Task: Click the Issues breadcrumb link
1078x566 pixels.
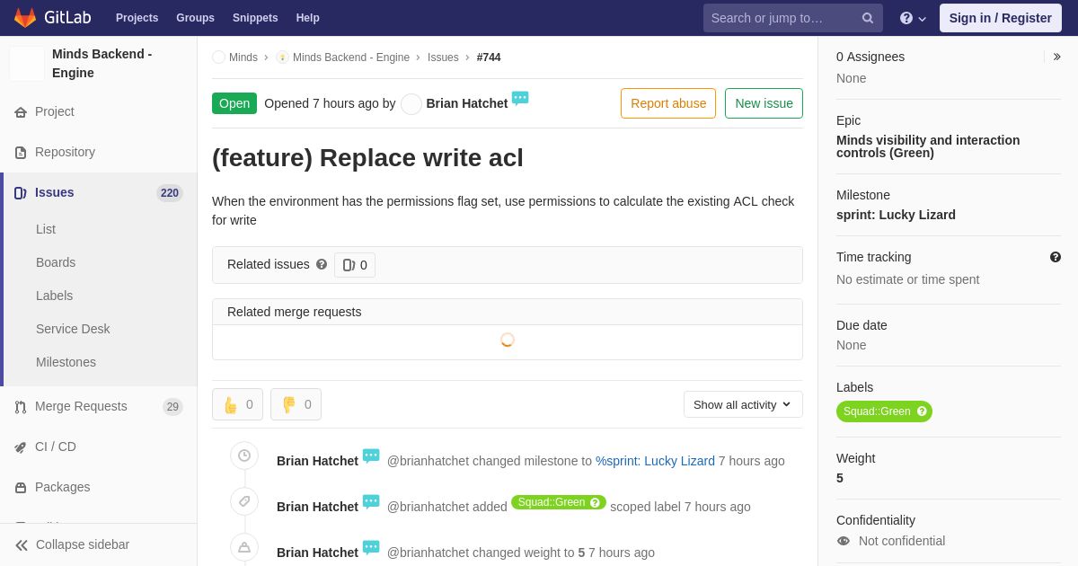Action: [x=443, y=57]
